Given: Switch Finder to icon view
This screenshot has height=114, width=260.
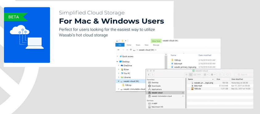Looking at the screenshot, I should [x=187, y=75].
